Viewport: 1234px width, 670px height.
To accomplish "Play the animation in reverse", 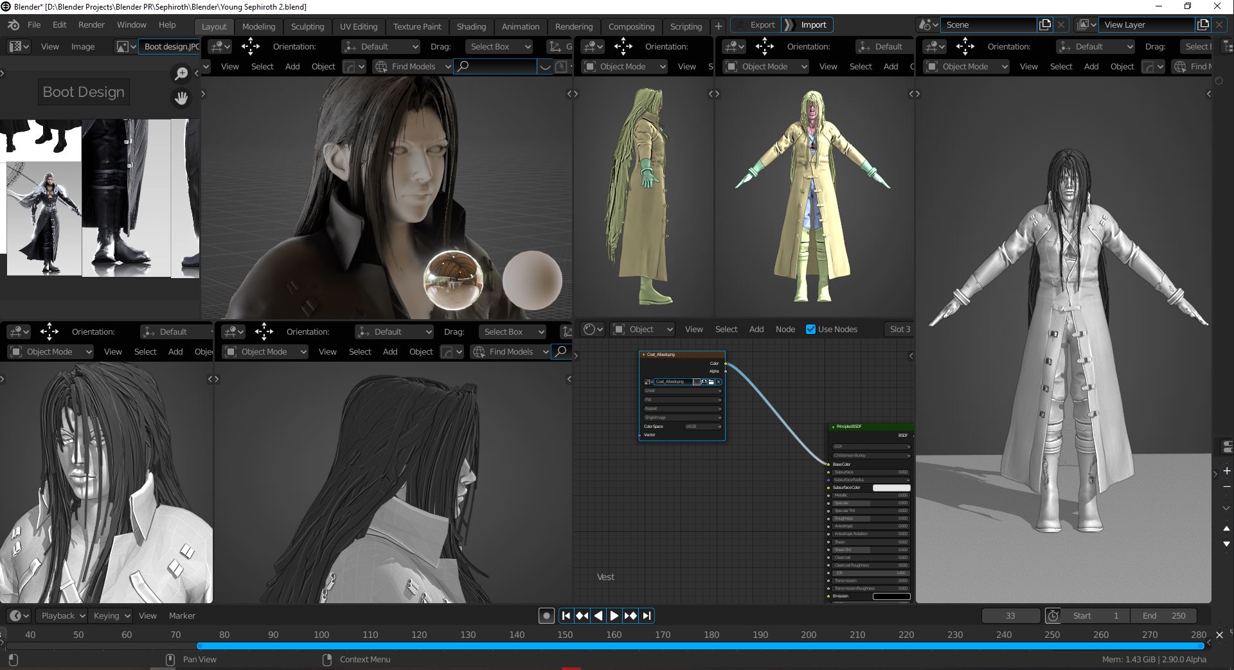I will 598,615.
